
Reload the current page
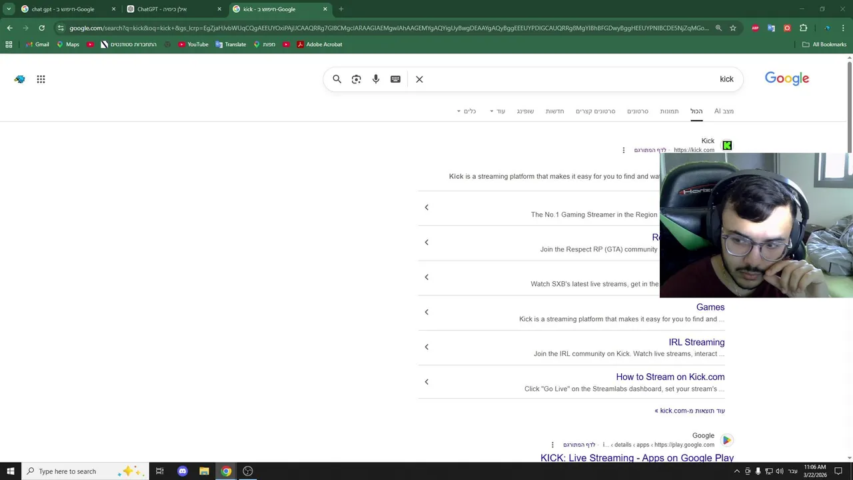(41, 28)
